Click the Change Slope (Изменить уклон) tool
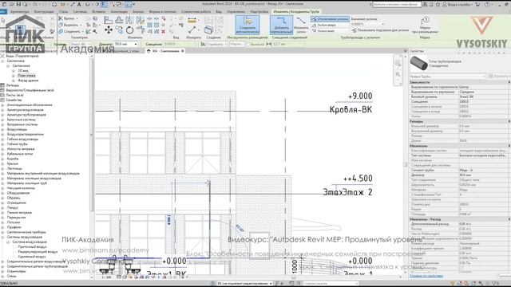 [x=301, y=25]
